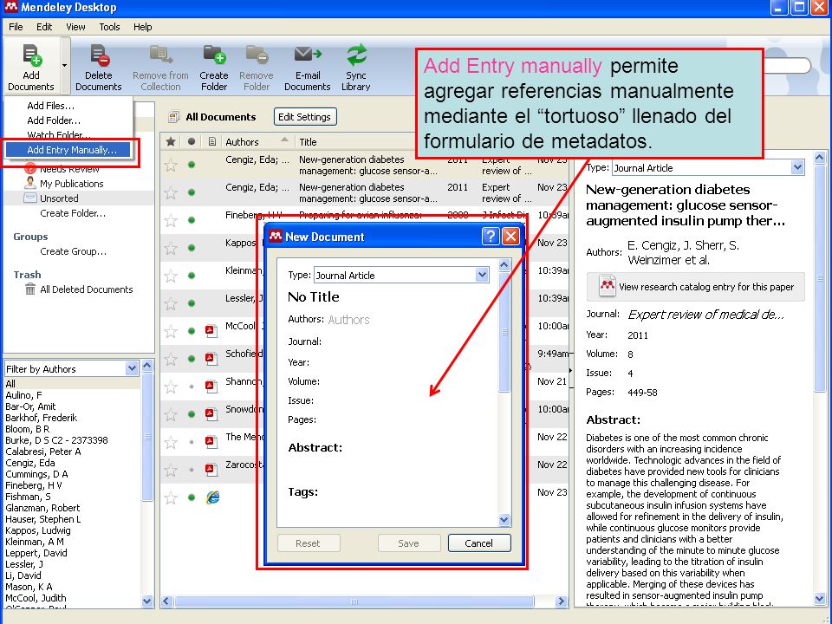Open All Deleted Documents in Trash

click(x=87, y=289)
